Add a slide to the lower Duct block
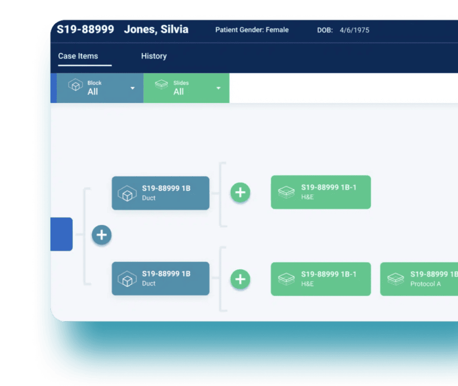This screenshot has height=386, width=458. pyautogui.click(x=240, y=279)
